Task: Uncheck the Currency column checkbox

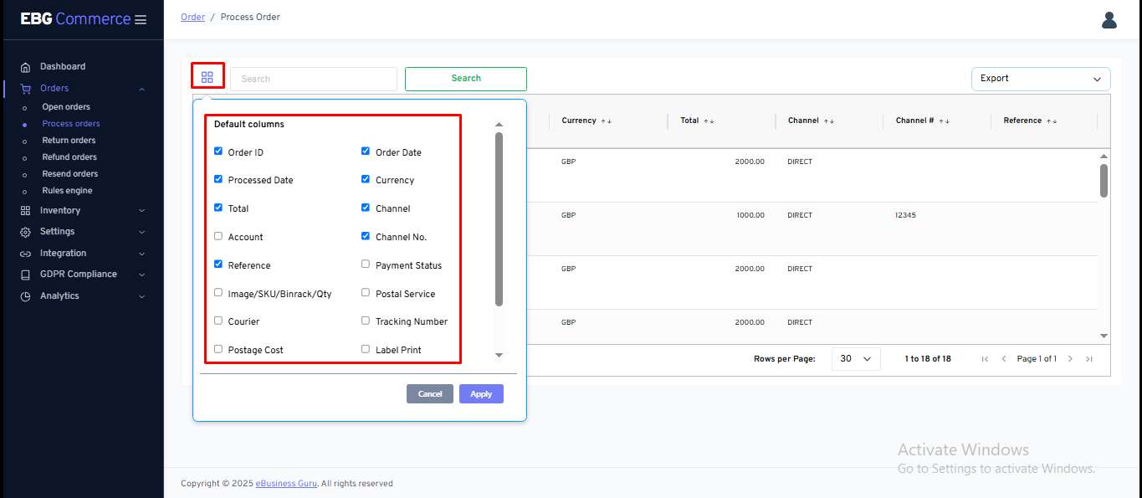Action: coord(365,179)
